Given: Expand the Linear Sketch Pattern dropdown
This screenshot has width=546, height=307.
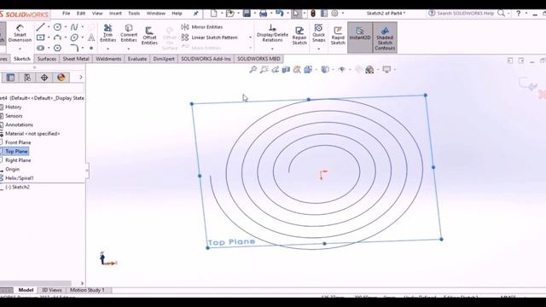Looking at the screenshot, I should (x=250, y=38).
